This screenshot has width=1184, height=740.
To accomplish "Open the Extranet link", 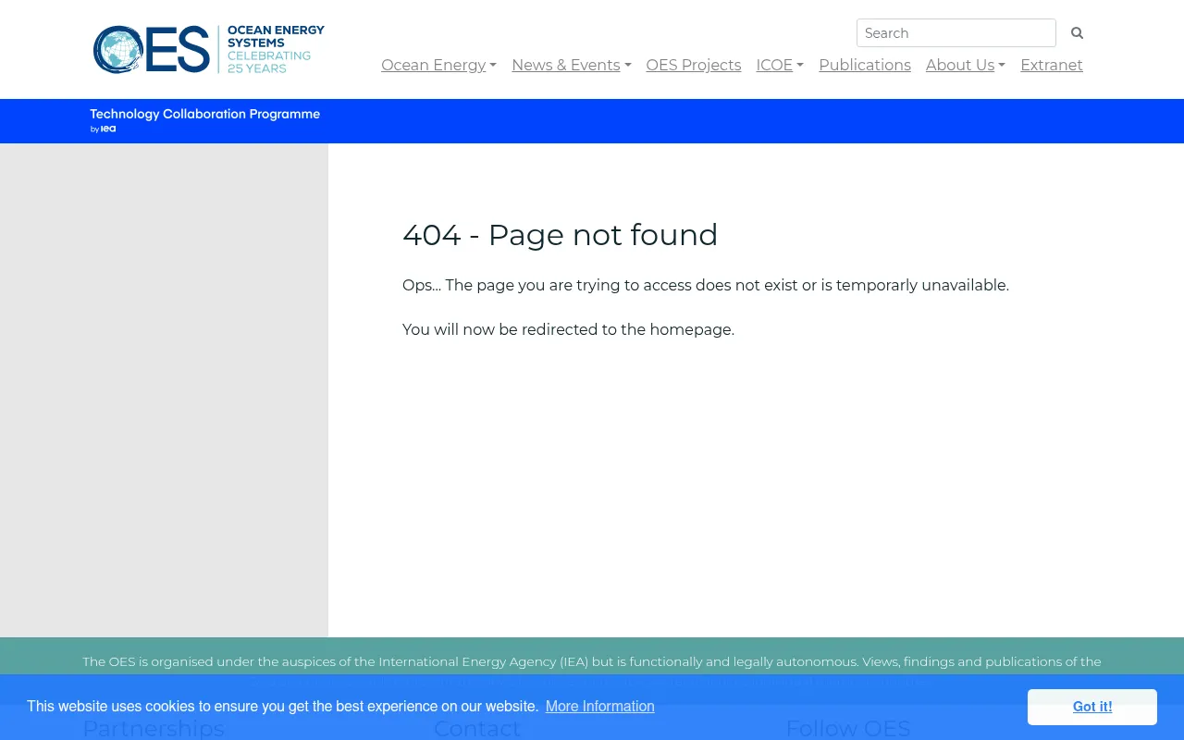I will click(x=1052, y=65).
